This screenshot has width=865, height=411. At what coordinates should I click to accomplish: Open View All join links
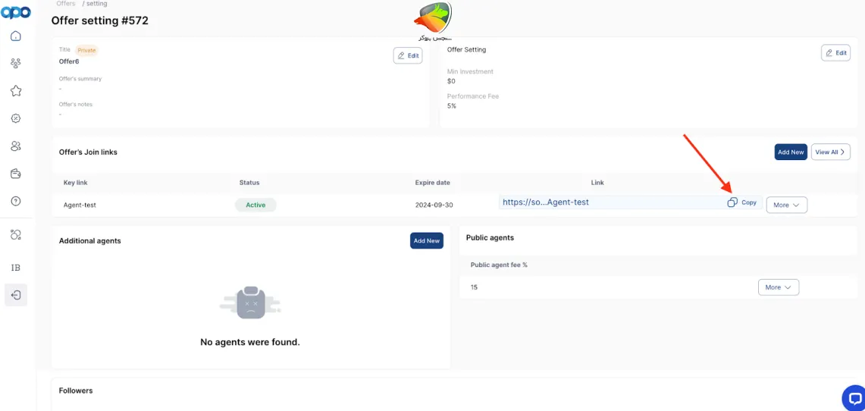pyautogui.click(x=830, y=152)
